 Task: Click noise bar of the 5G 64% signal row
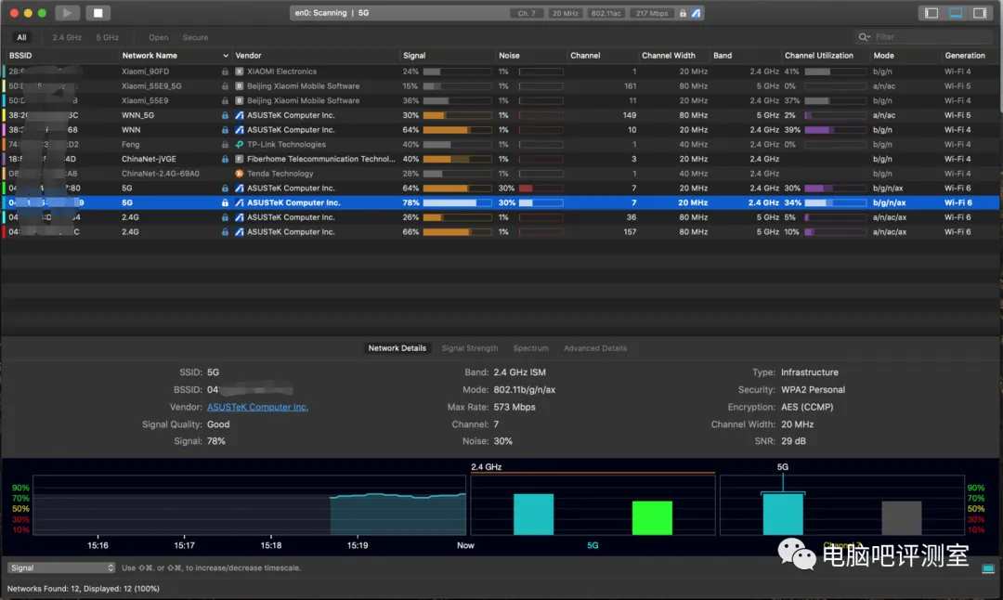(541, 189)
